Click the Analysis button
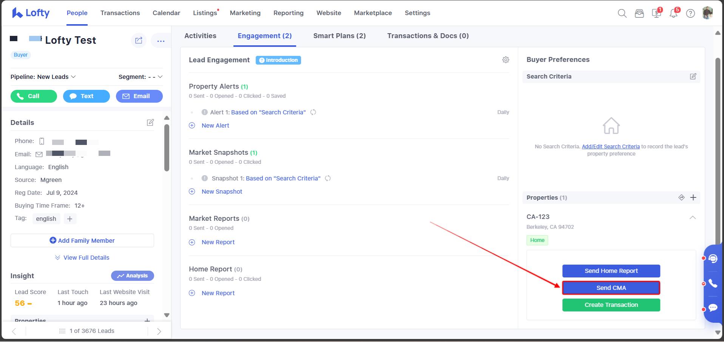The width and height of the screenshot is (724, 342). click(133, 276)
